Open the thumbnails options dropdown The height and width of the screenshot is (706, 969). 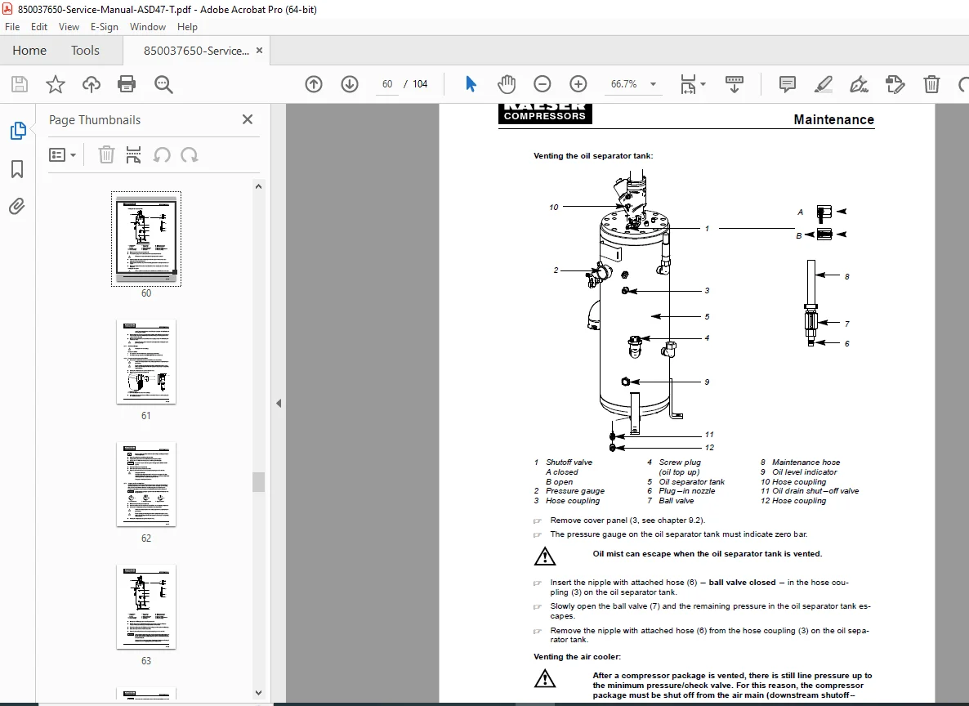62,154
